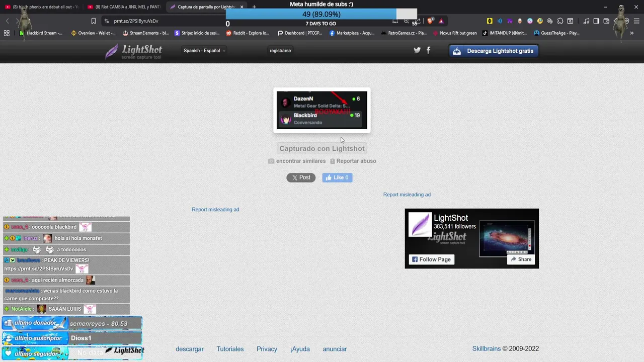Click Descarga Lightshot gratis button

(494, 51)
